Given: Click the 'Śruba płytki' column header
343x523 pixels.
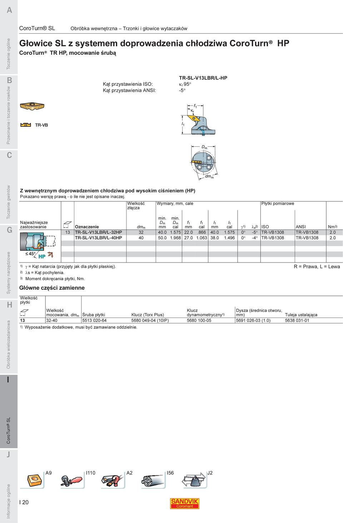Looking at the screenshot, I should point(94,315).
